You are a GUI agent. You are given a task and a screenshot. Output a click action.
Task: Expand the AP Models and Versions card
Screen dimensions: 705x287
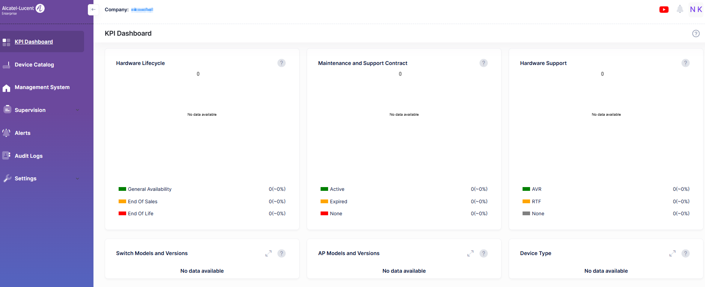coord(470,254)
